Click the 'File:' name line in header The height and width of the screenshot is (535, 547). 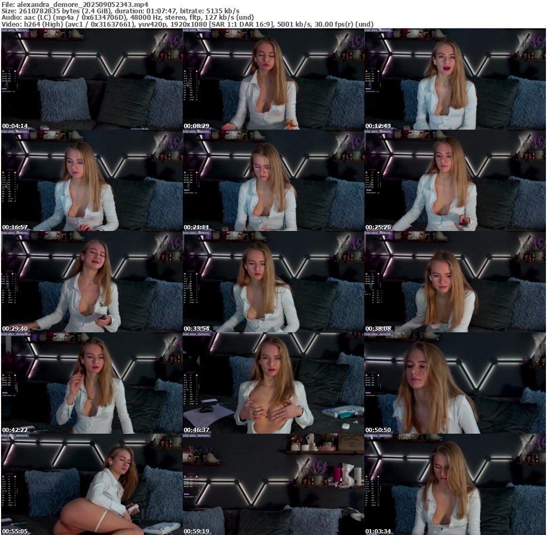(x=75, y=4)
